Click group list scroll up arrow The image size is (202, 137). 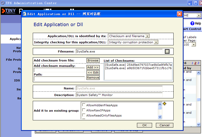click(x=160, y=104)
